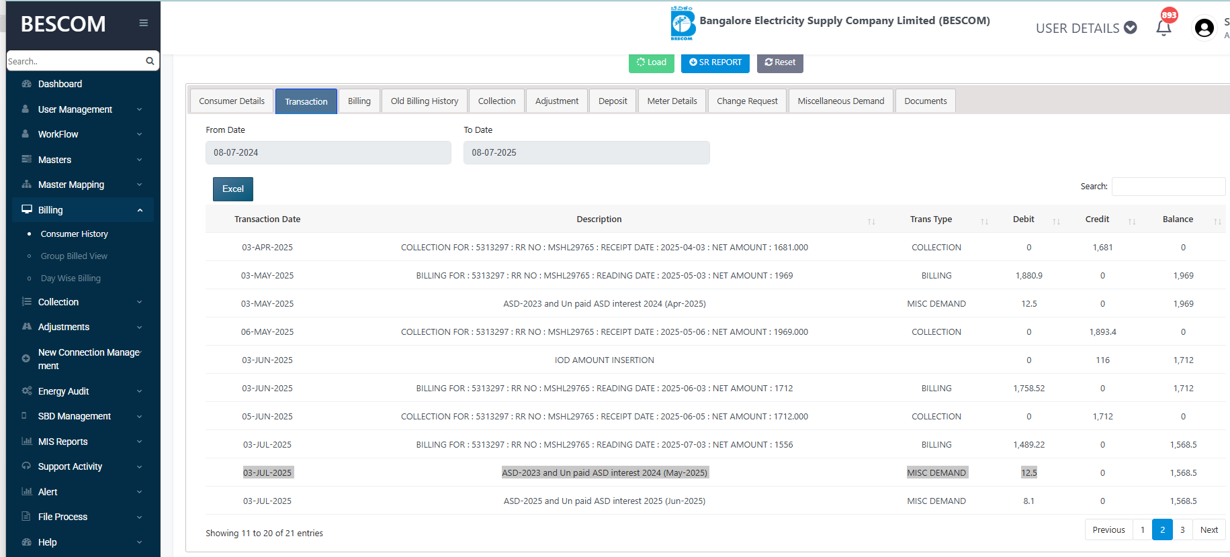
Task: Open Day Wise Billing submenu item
Action: [x=71, y=278]
